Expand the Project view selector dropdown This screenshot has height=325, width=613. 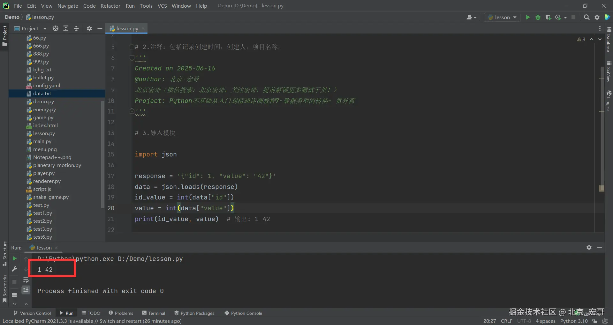point(45,29)
